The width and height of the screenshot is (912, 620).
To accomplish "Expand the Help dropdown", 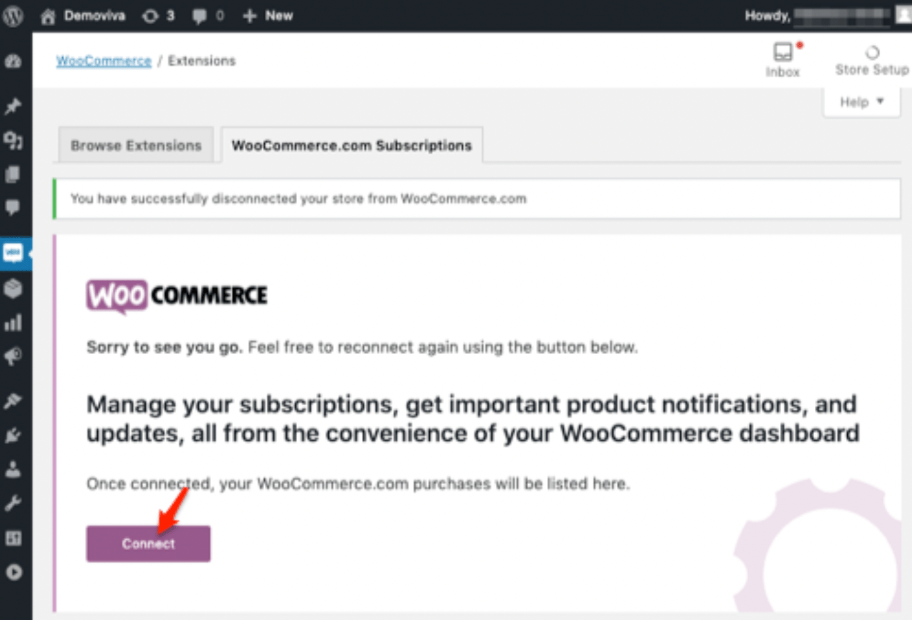I will pos(861,101).
